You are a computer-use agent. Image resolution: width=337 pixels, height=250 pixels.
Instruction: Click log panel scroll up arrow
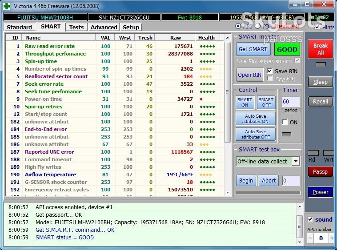pyautogui.click(x=299, y=206)
